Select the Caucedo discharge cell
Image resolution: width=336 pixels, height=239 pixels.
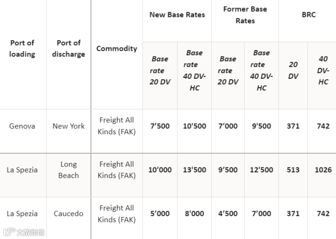[68, 213]
